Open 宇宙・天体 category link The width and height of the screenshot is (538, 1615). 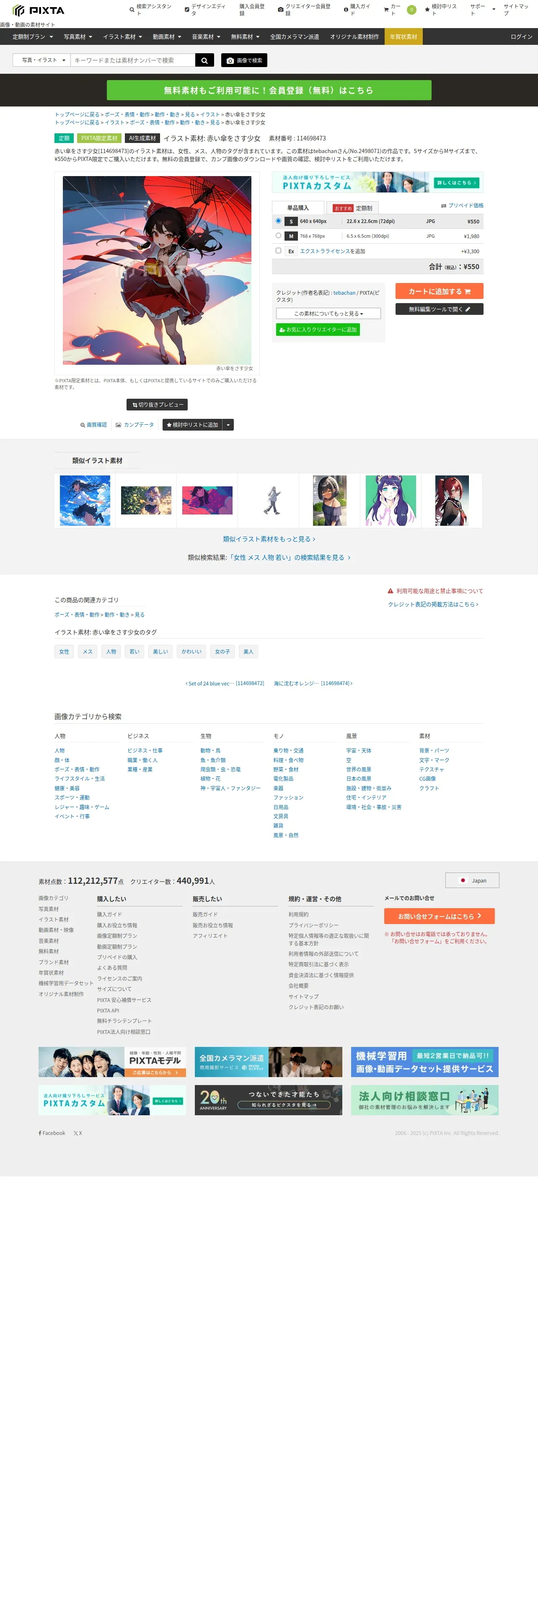coord(359,750)
